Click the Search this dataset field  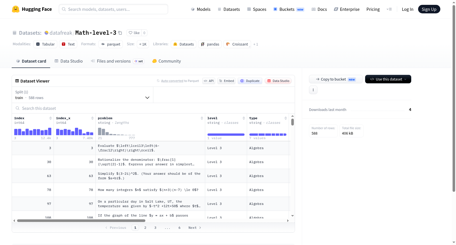click(153, 108)
